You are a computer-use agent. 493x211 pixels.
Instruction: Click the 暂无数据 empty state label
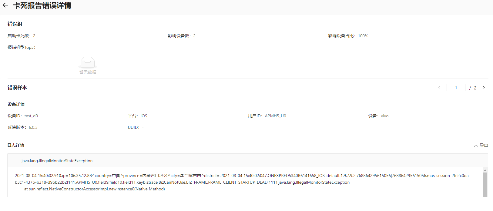point(88,72)
